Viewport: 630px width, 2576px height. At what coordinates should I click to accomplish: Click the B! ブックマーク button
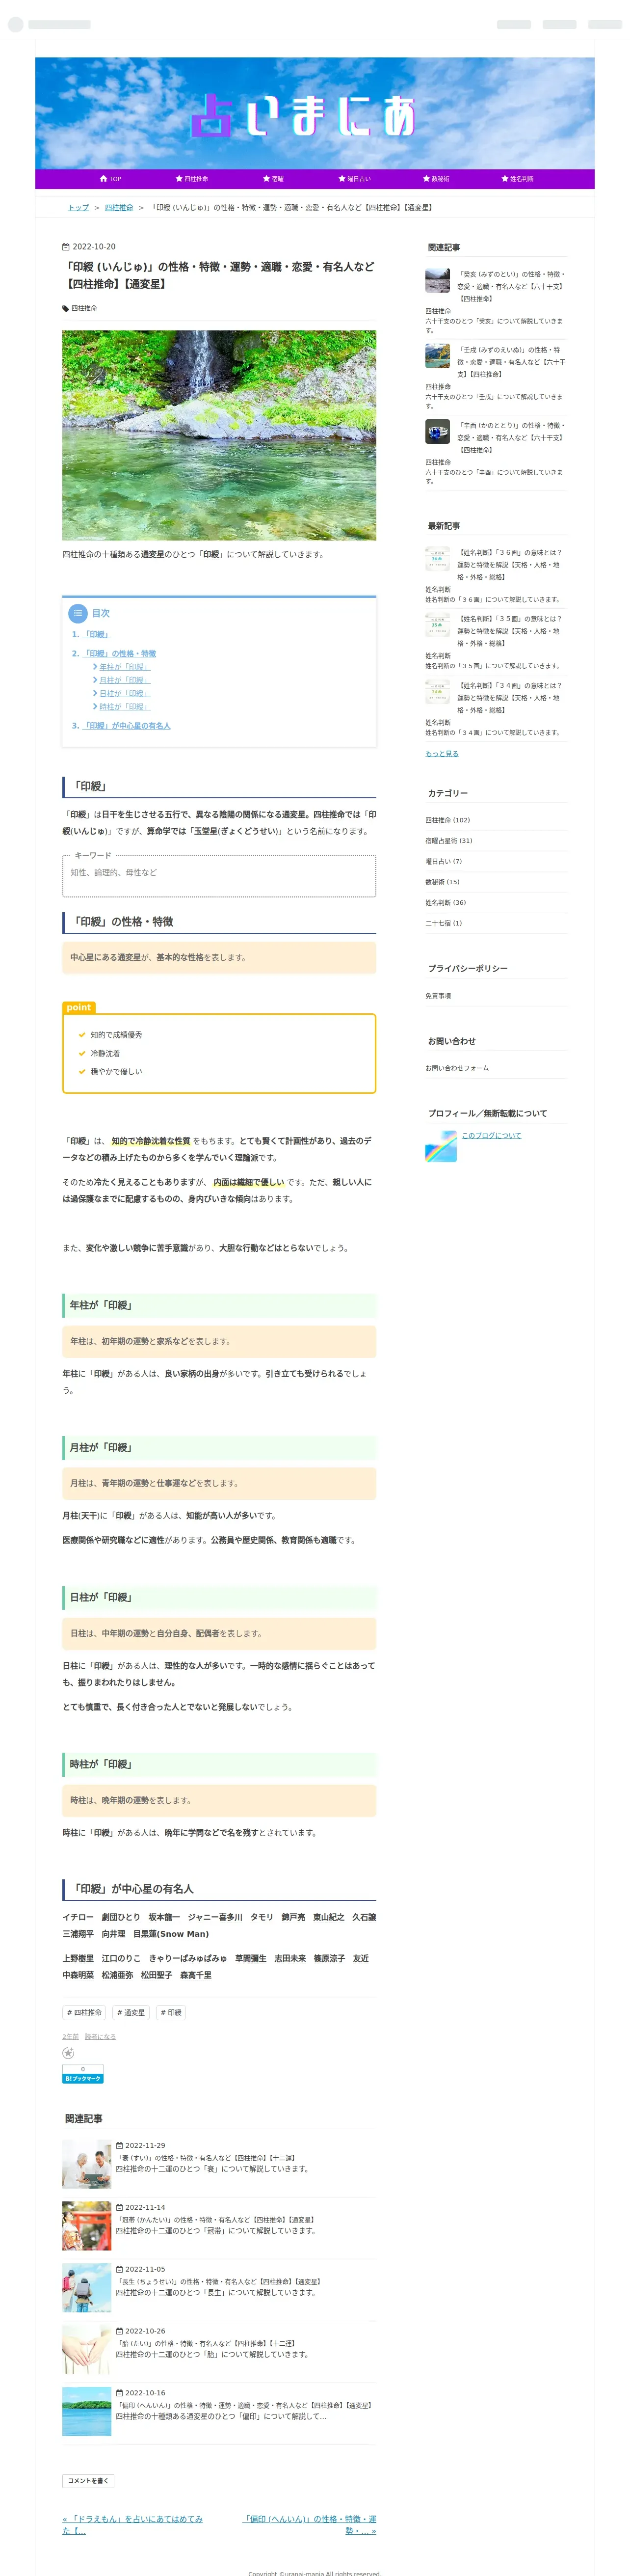(83, 2079)
